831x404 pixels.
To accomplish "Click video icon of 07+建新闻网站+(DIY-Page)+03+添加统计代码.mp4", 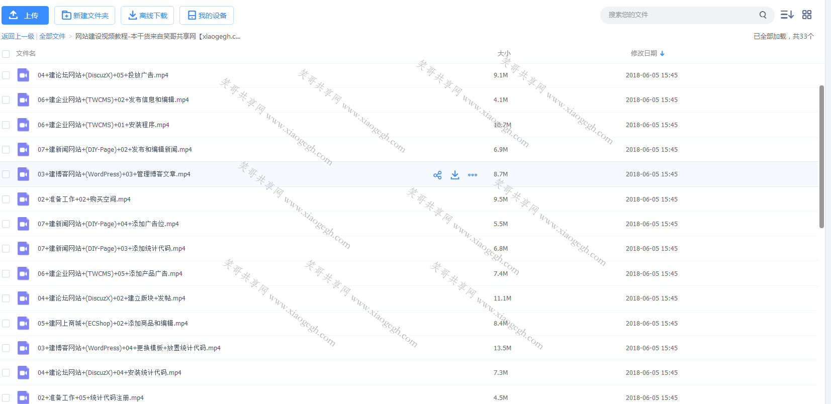I will pos(23,249).
